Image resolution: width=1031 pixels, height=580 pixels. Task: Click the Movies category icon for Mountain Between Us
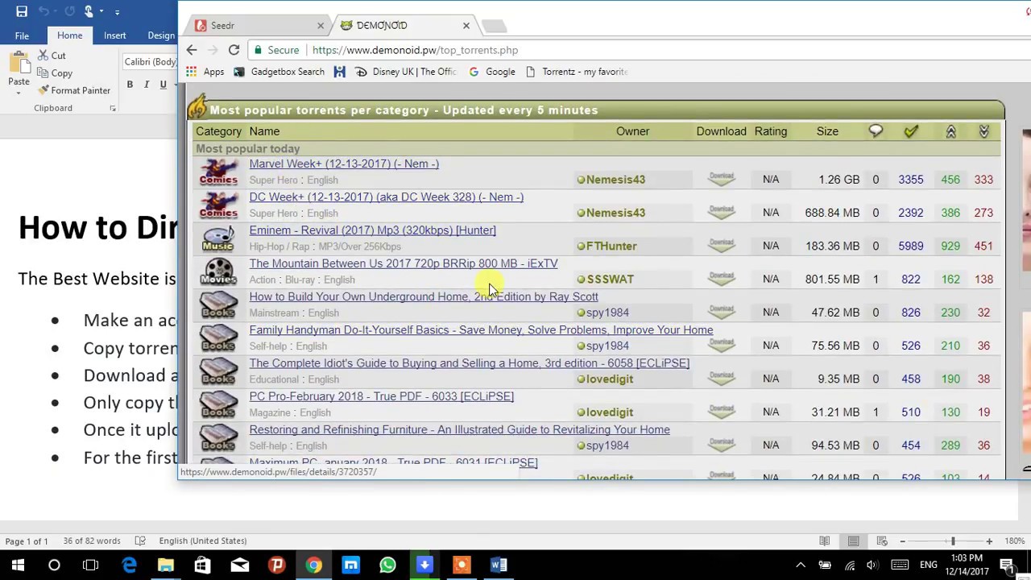[218, 271]
